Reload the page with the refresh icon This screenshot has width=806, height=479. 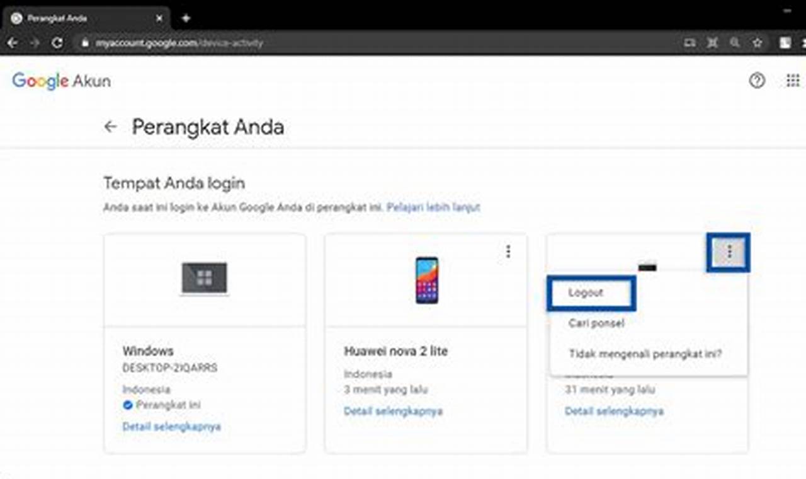pyautogui.click(x=57, y=43)
